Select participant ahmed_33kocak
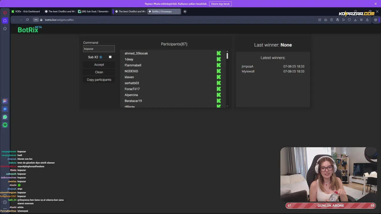The image size is (381, 214). coord(136,53)
